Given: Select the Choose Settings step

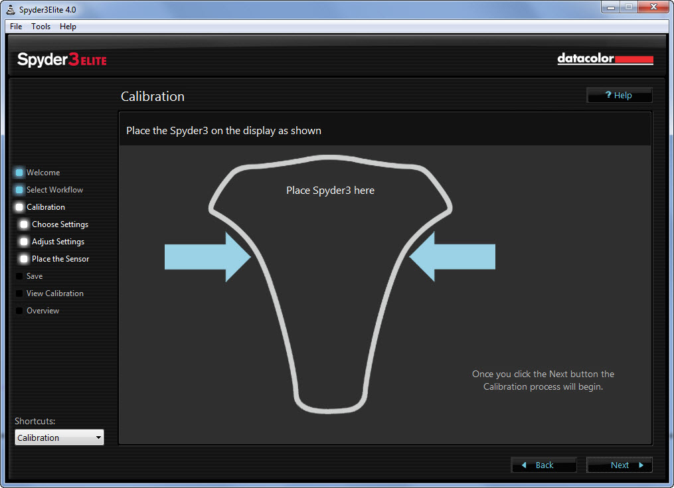Looking at the screenshot, I should point(60,224).
